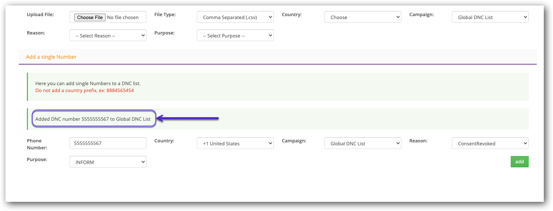Expand the Select Purpose dropdown

[x=235, y=36]
